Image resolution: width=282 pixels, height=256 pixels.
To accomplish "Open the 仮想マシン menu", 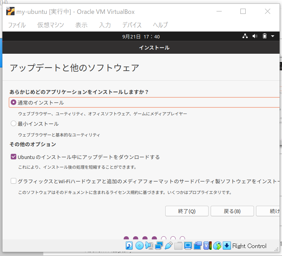I will (x=51, y=25).
